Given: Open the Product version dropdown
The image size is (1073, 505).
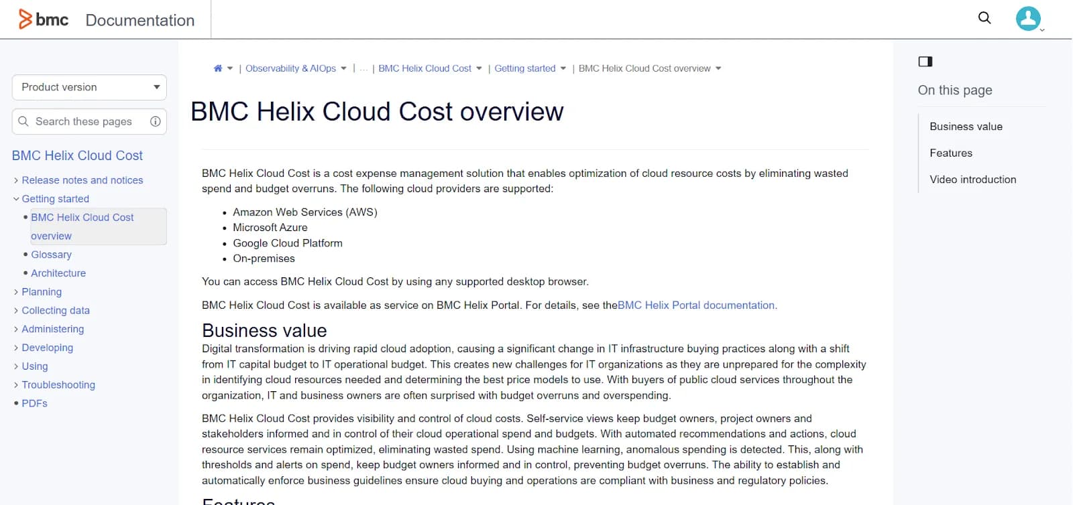Looking at the screenshot, I should point(89,87).
